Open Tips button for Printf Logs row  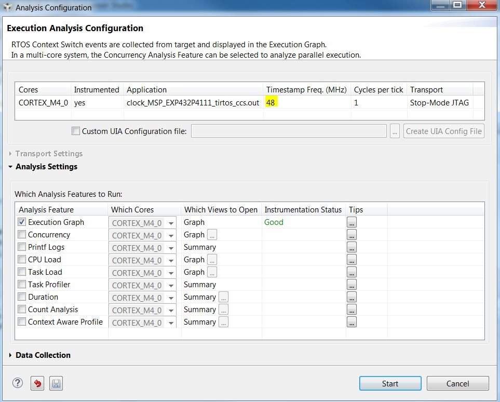tap(352, 247)
